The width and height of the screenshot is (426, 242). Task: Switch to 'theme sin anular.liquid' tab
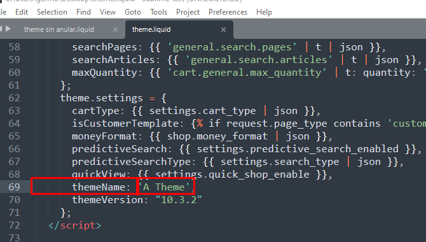59,29
